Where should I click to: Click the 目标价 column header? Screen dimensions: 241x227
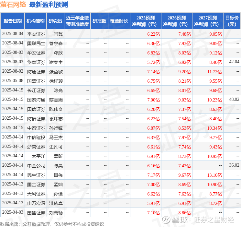(x=232, y=21)
